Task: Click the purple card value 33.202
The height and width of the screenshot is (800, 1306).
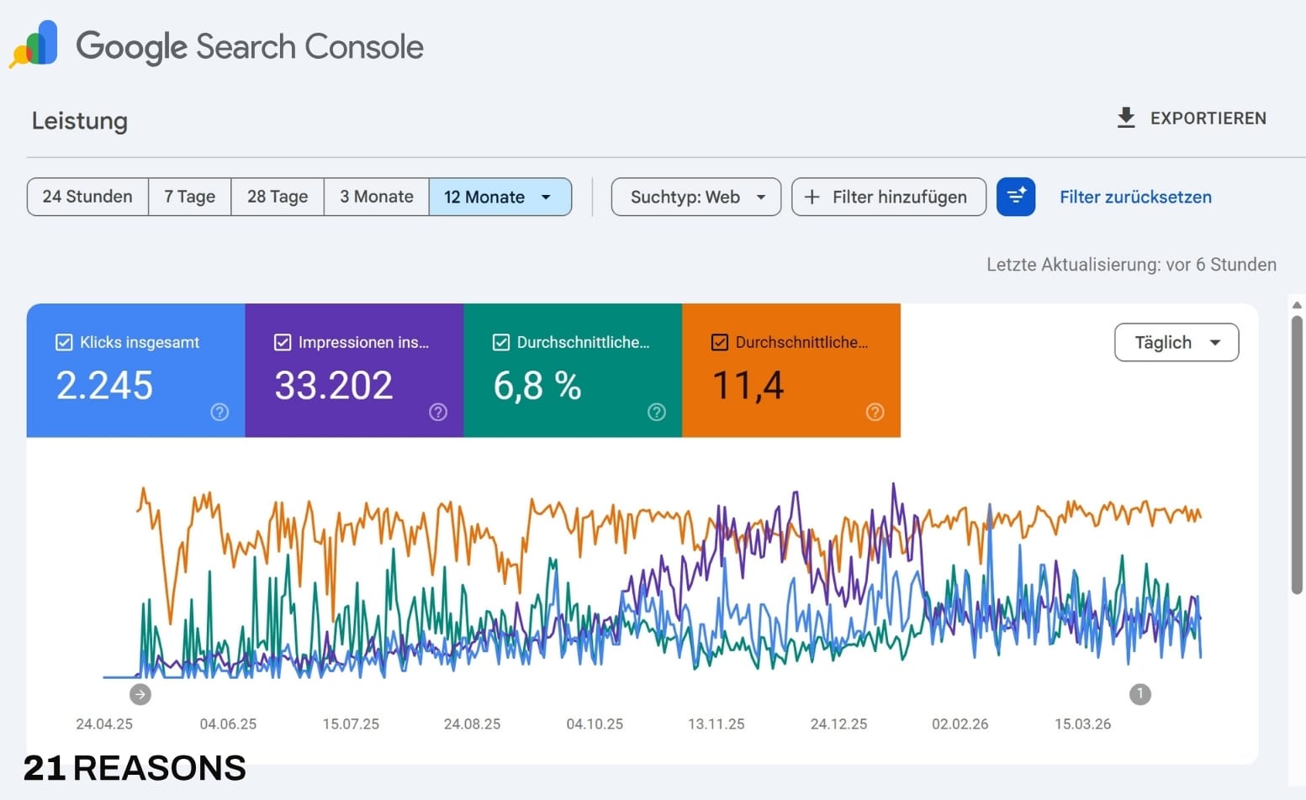Action: coord(334,386)
